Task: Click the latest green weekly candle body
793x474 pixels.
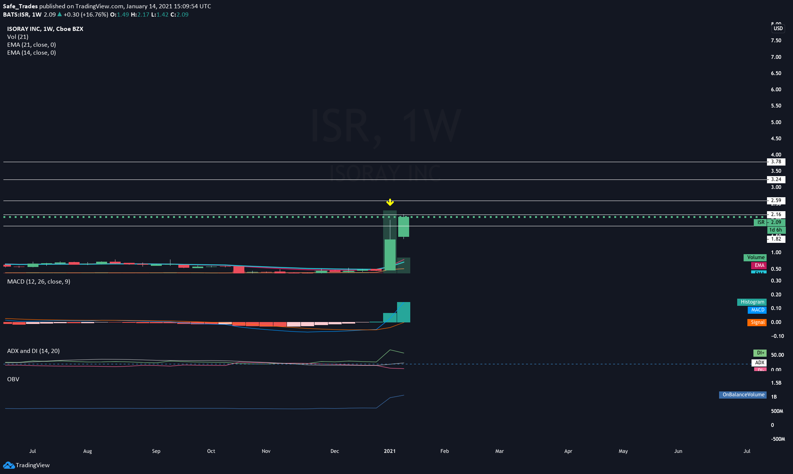Action: [403, 226]
